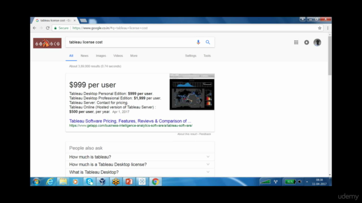The width and height of the screenshot is (362, 203).
Task: Open Skype from the Windows taskbar
Action: 89,182
